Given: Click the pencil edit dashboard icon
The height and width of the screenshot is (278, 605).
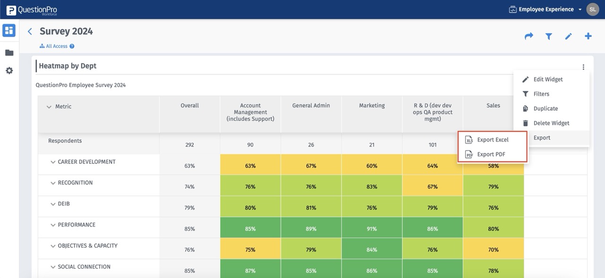Looking at the screenshot, I should pyautogui.click(x=568, y=36).
